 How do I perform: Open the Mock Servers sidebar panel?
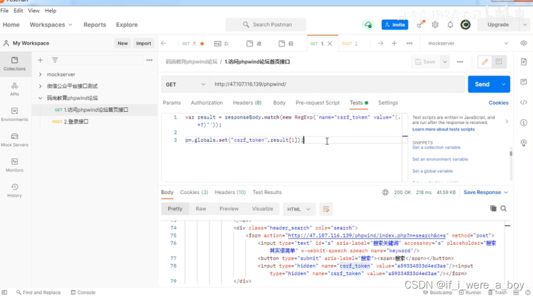(15, 140)
